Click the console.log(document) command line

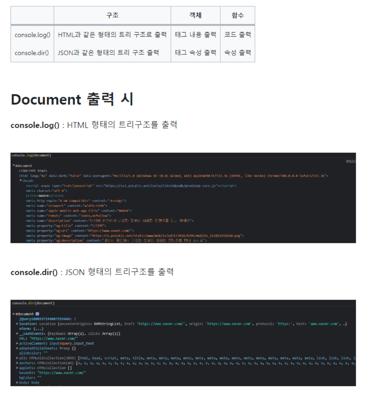[x=31, y=155]
